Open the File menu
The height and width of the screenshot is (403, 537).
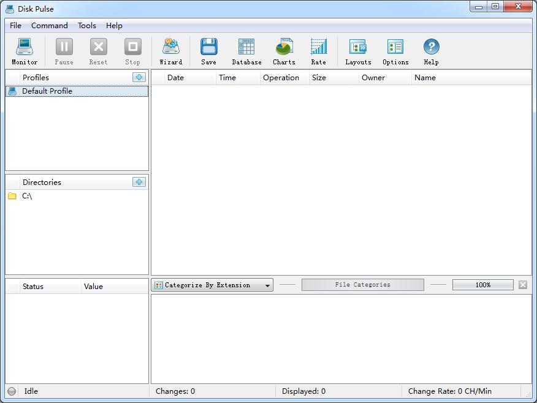(15, 25)
